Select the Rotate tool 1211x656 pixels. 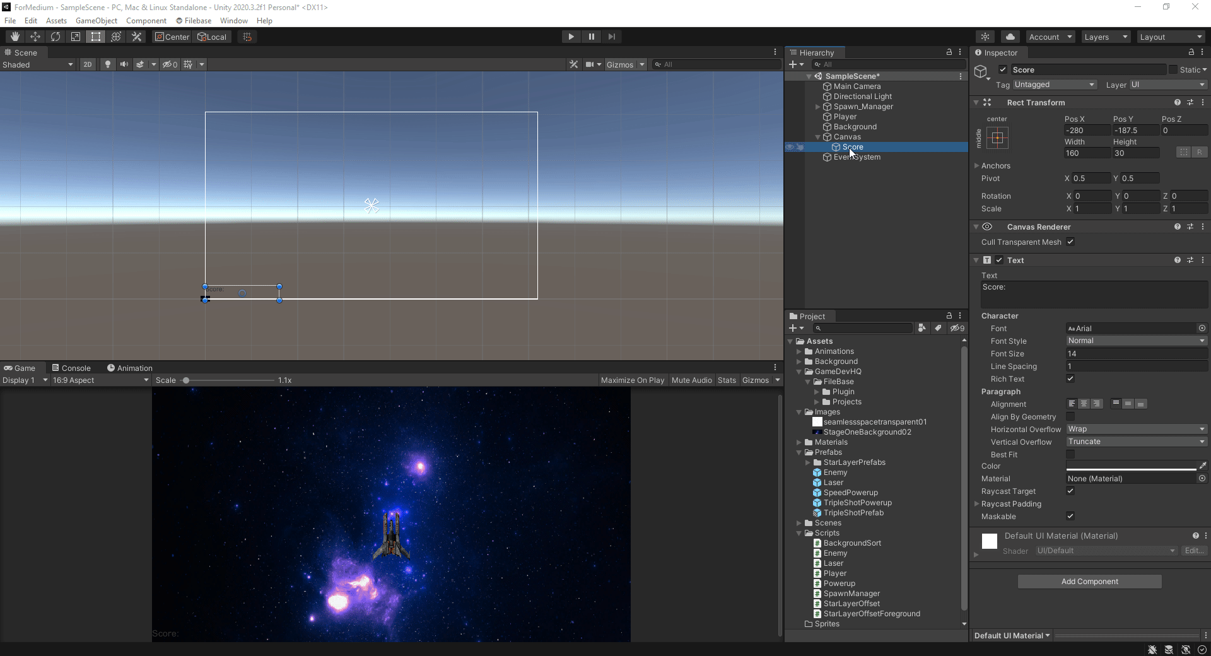(x=56, y=37)
